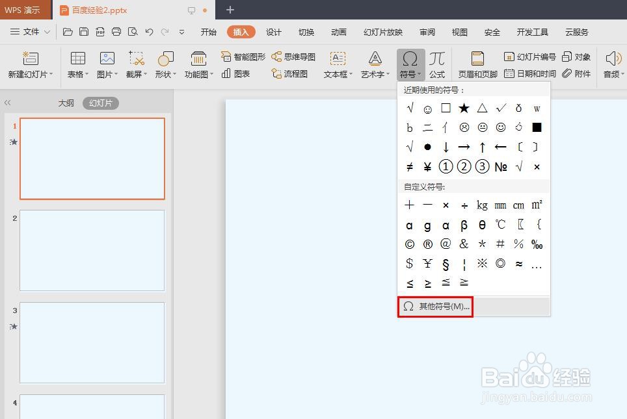
Task: Insert the black star symbol ★
Action: [464, 108]
